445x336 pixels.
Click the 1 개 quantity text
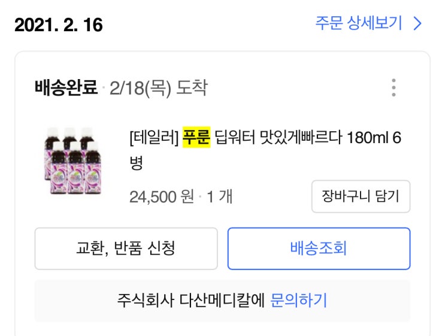pyautogui.click(x=220, y=196)
